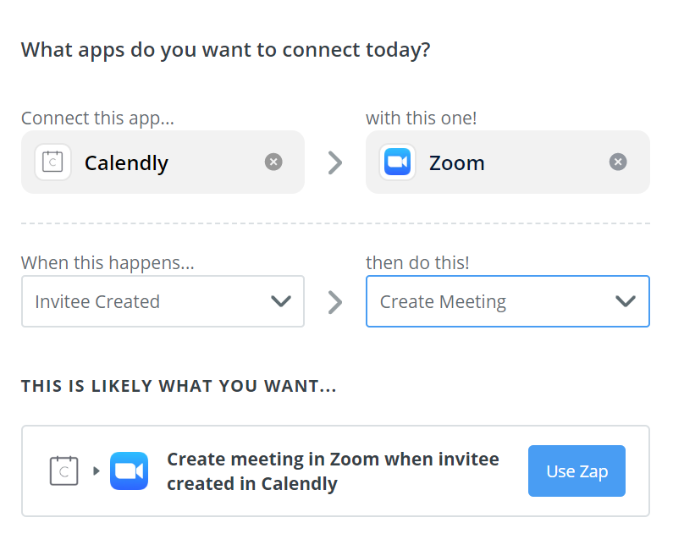Clear the Zoom app selection
Screen dimensions: 673x556
(x=618, y=162)
